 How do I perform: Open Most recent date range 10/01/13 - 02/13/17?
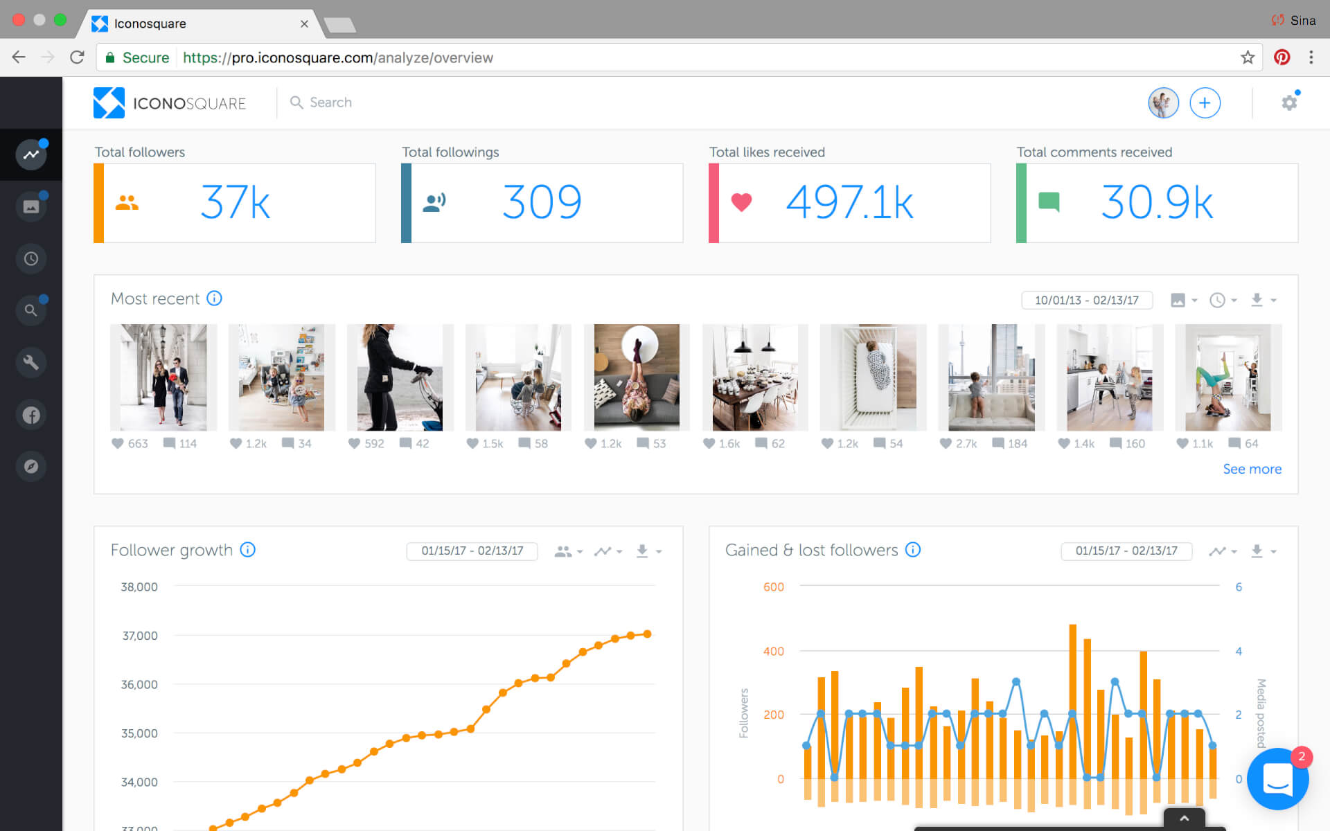click(x=1087, y=300)
